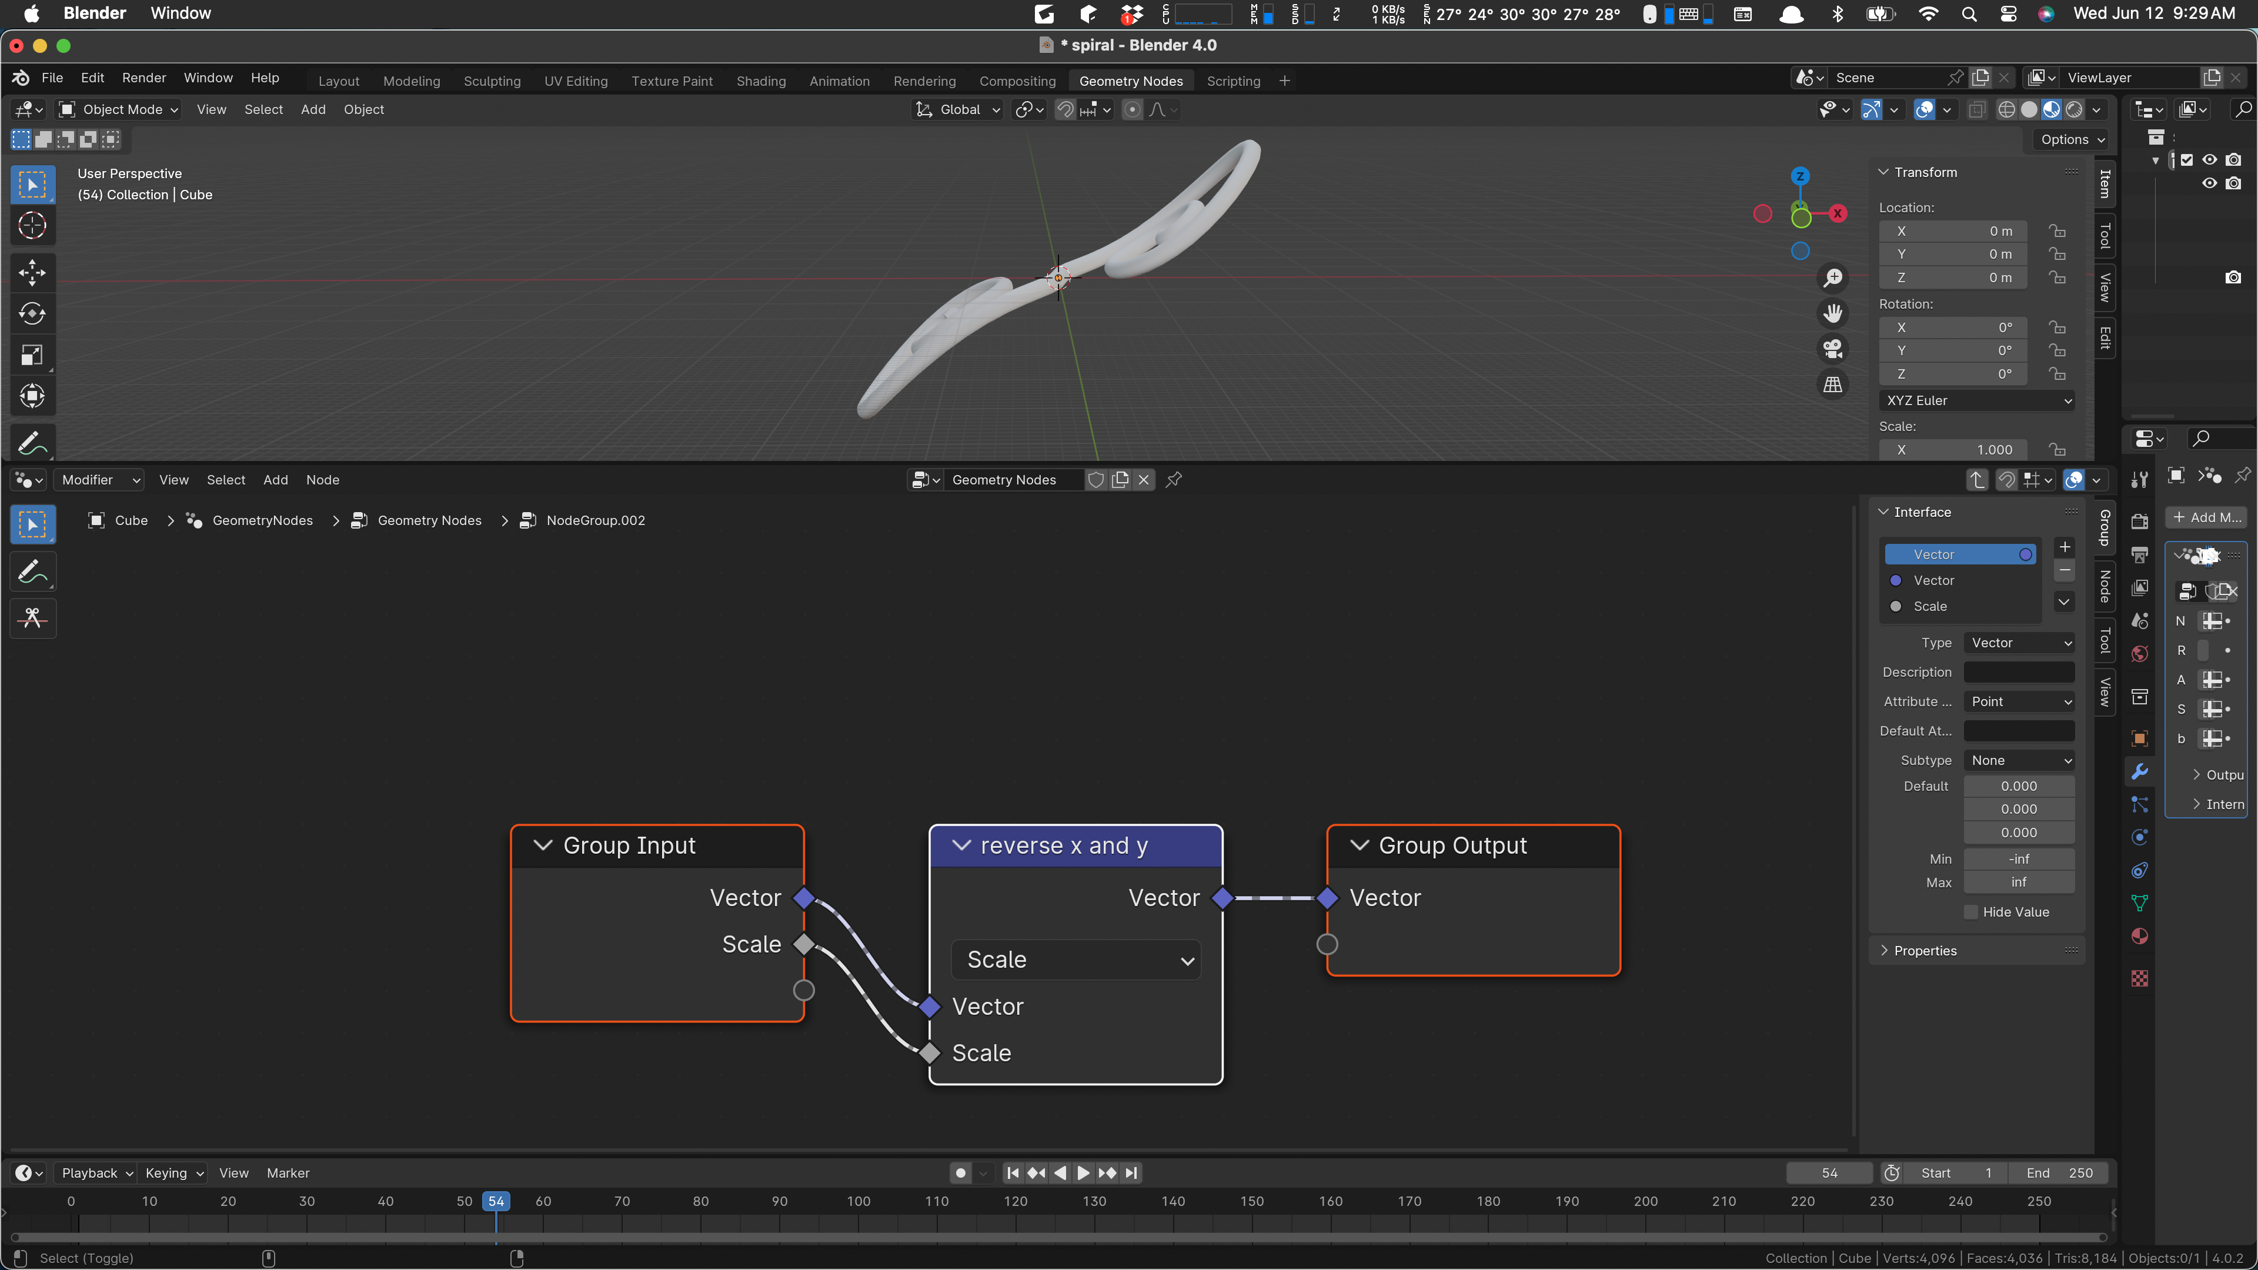Jump to the timeline end frame

point(1131,1173)
